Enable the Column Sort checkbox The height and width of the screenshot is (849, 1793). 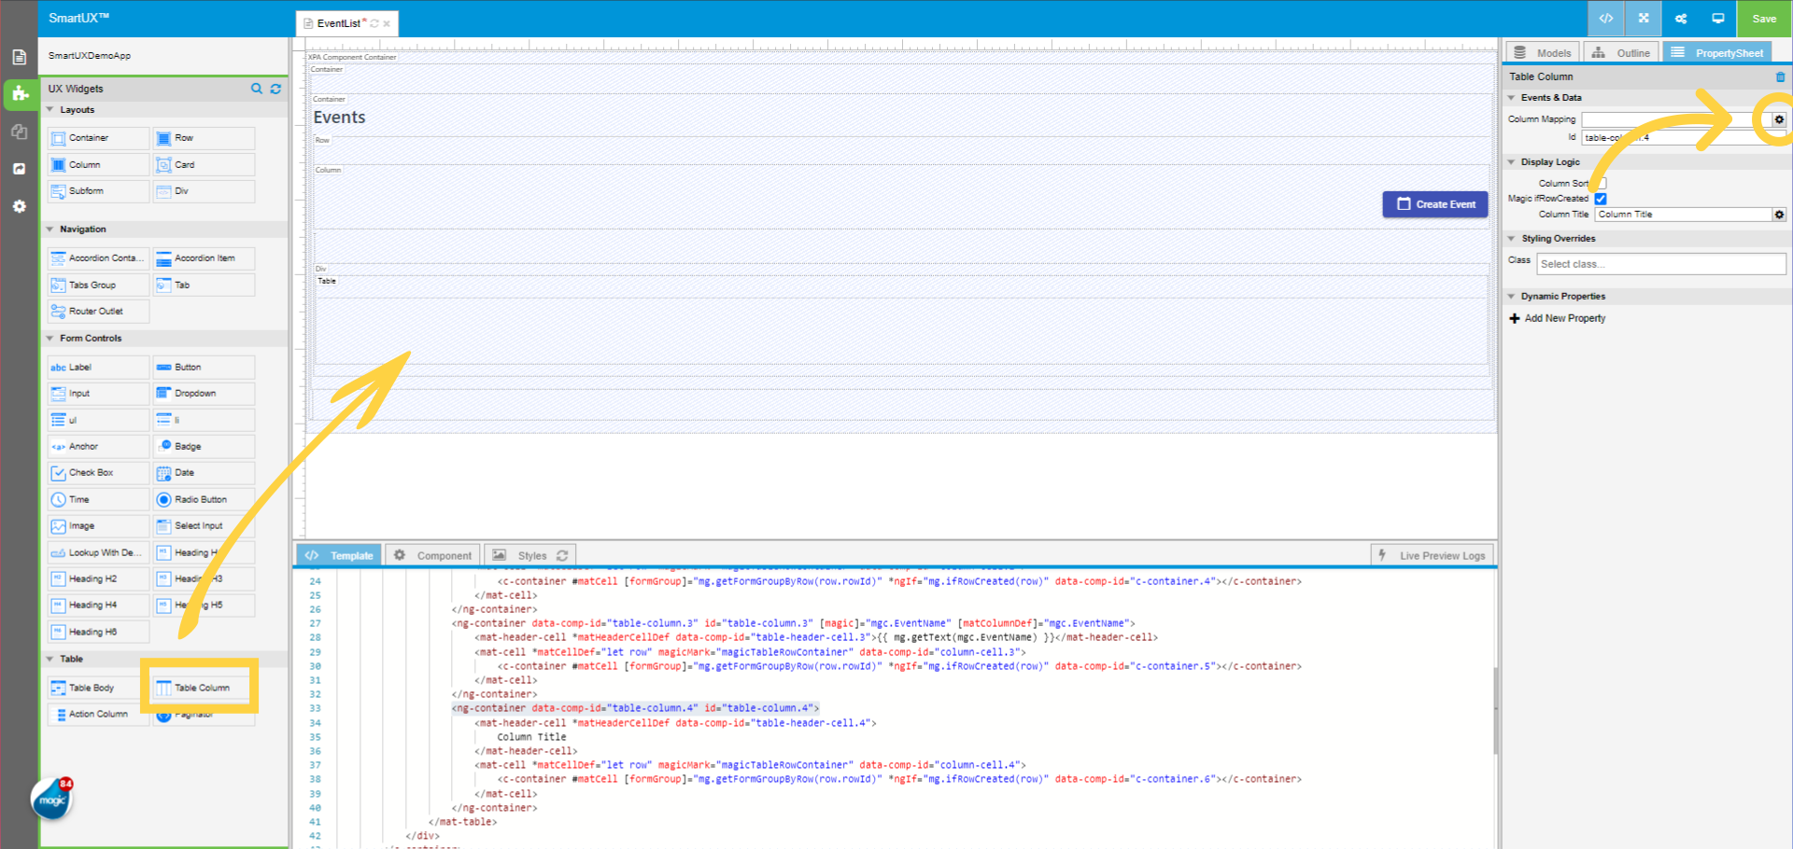[1602, 183]
